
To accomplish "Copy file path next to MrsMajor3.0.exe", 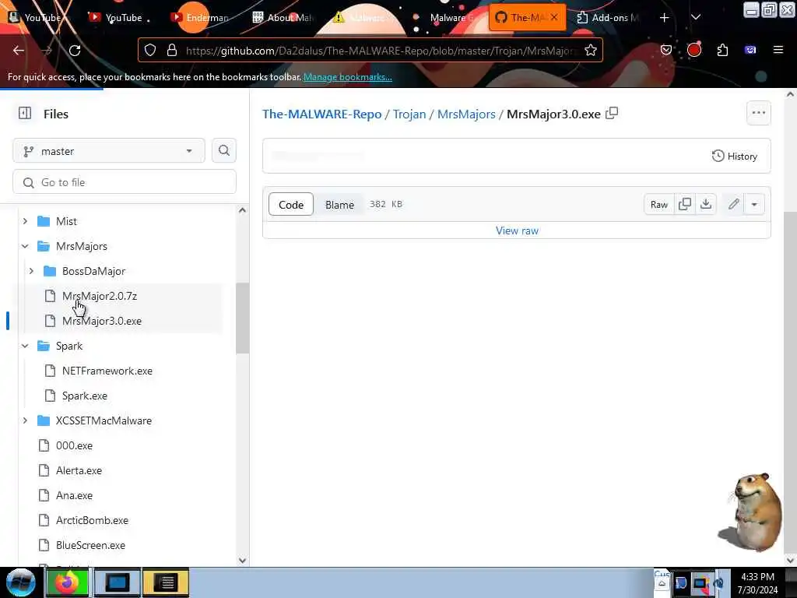I will (612, 114).
